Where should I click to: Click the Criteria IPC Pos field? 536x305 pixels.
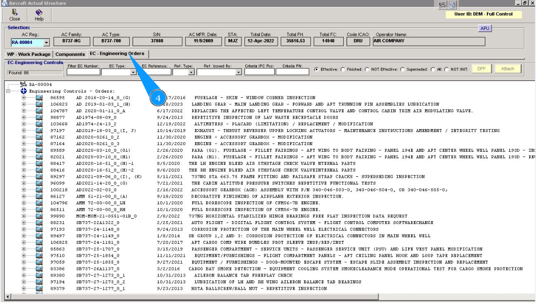[259, 72]
